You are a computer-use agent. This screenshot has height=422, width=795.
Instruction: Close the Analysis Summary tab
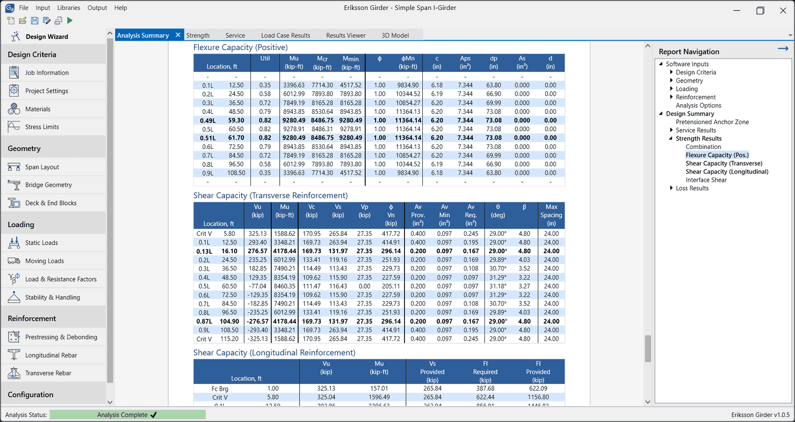click(x=178, y=35)
